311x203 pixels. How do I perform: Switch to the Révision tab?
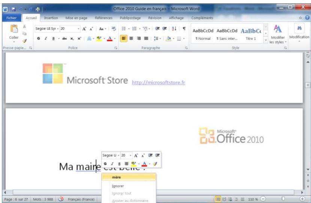point(155,18)
